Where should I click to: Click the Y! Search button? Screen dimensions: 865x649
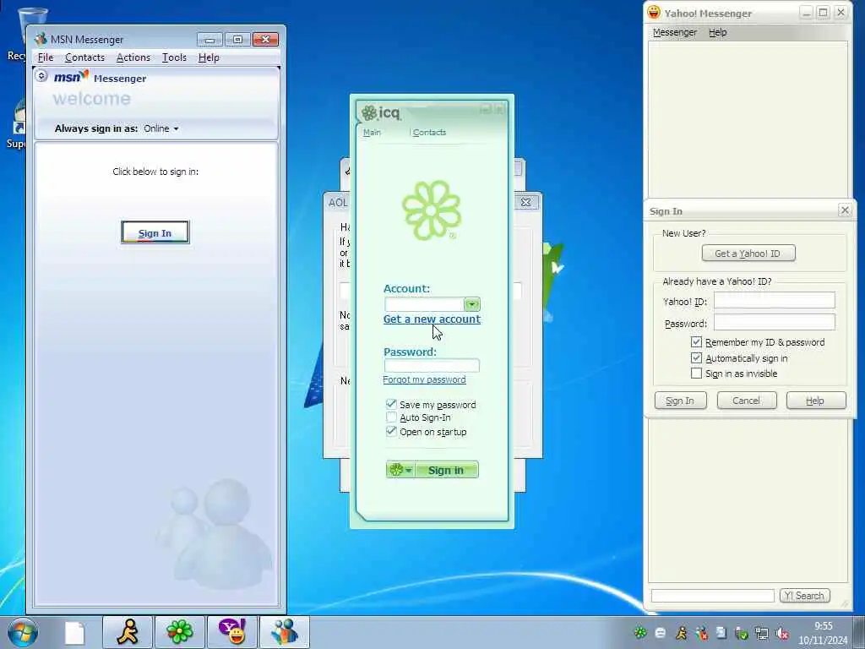804,596
